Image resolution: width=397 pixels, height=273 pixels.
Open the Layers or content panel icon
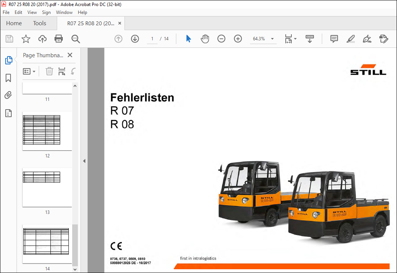coord(8,113)
